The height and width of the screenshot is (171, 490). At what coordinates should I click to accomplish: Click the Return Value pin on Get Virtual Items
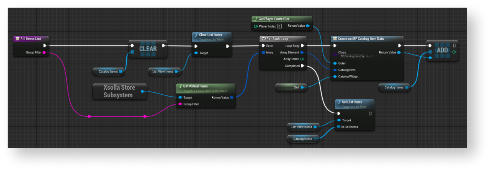click(232, 97)
